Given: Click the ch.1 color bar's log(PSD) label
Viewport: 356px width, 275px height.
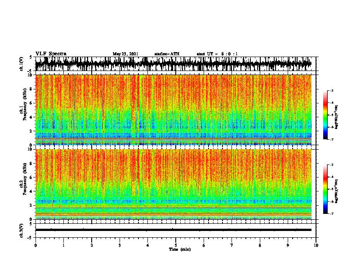Looking at the screenshot, I should pyautogui.click(x=337, y=117).
